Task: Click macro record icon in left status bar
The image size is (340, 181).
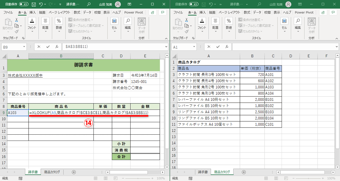Action: tap(20, 178)
